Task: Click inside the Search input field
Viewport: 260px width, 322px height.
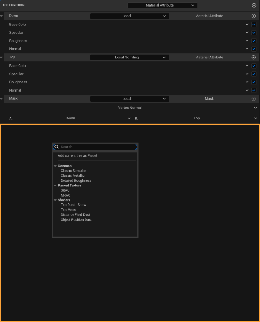Action: tap(94, 147)
